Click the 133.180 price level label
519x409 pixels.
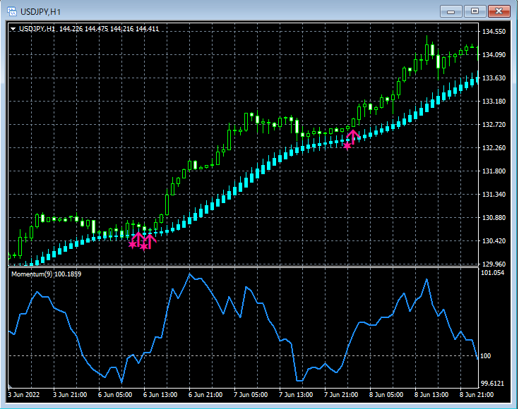(494, 101)
